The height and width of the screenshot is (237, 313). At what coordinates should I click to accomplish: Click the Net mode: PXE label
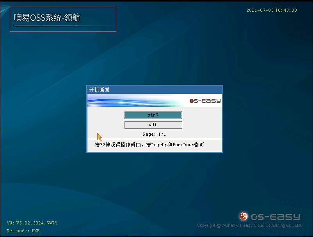tap(23, 231)
